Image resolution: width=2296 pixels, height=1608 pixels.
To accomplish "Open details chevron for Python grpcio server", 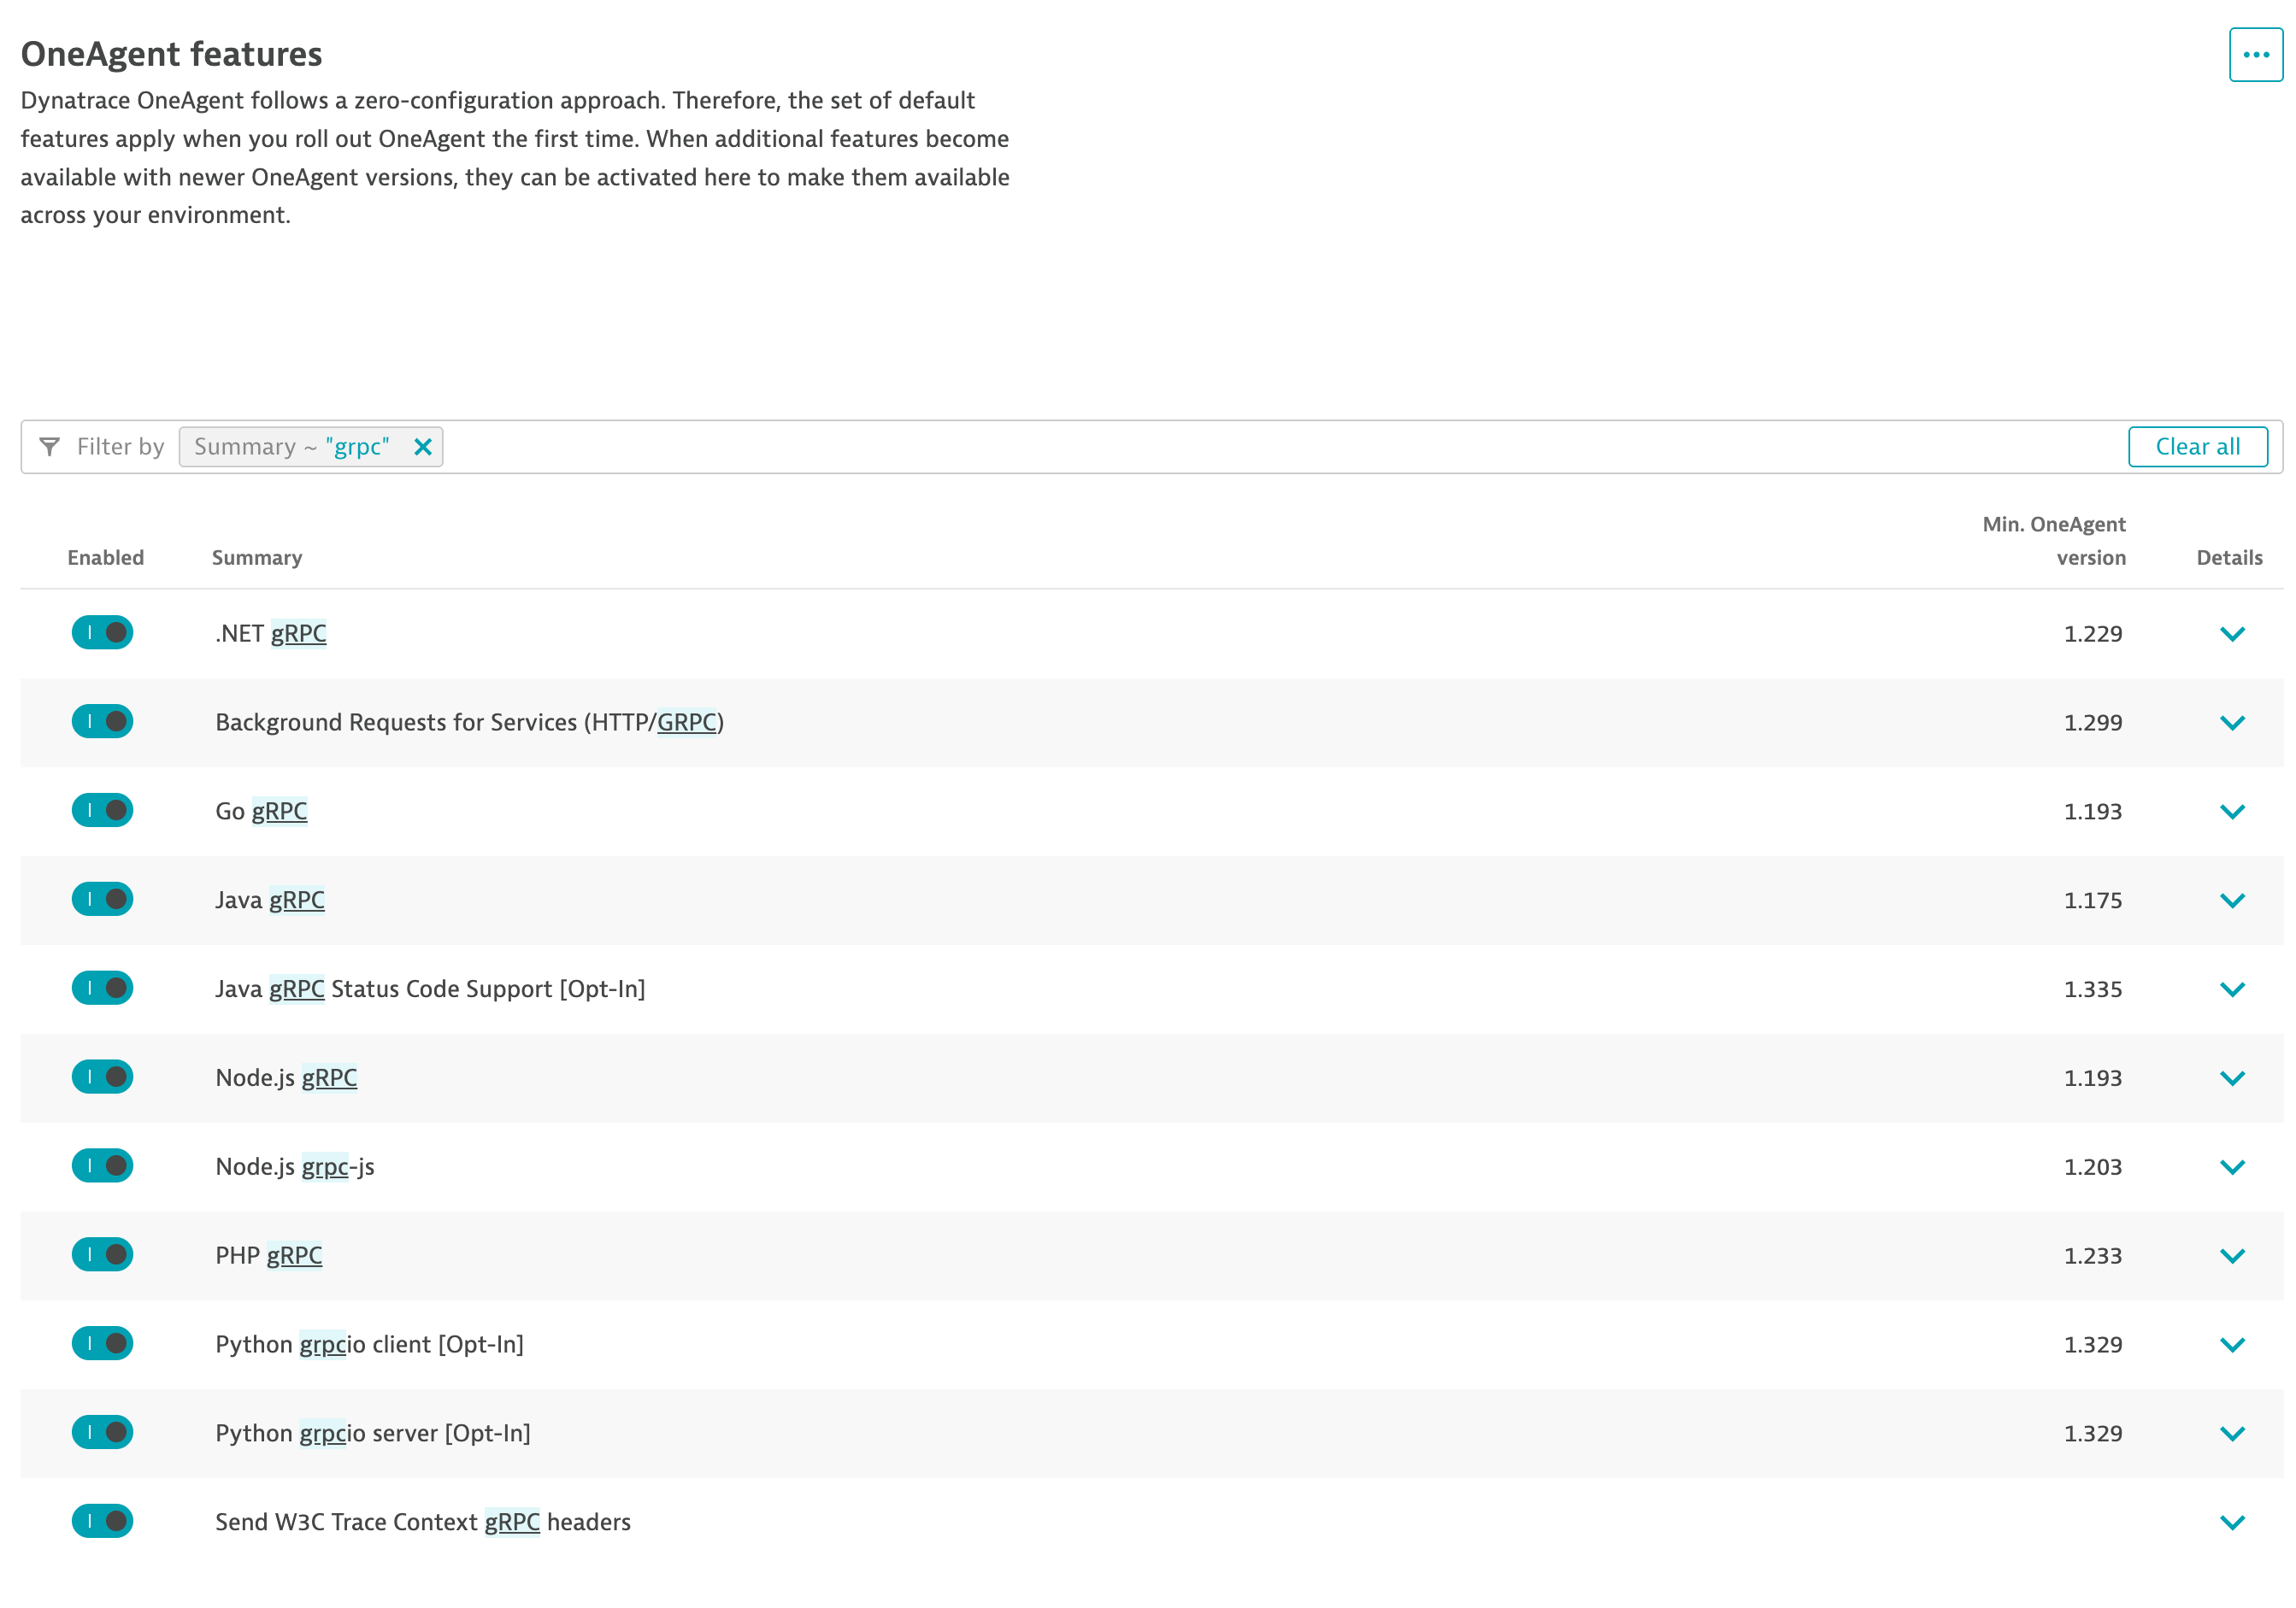I will pyautogui.click(x=2232, y=1433).
